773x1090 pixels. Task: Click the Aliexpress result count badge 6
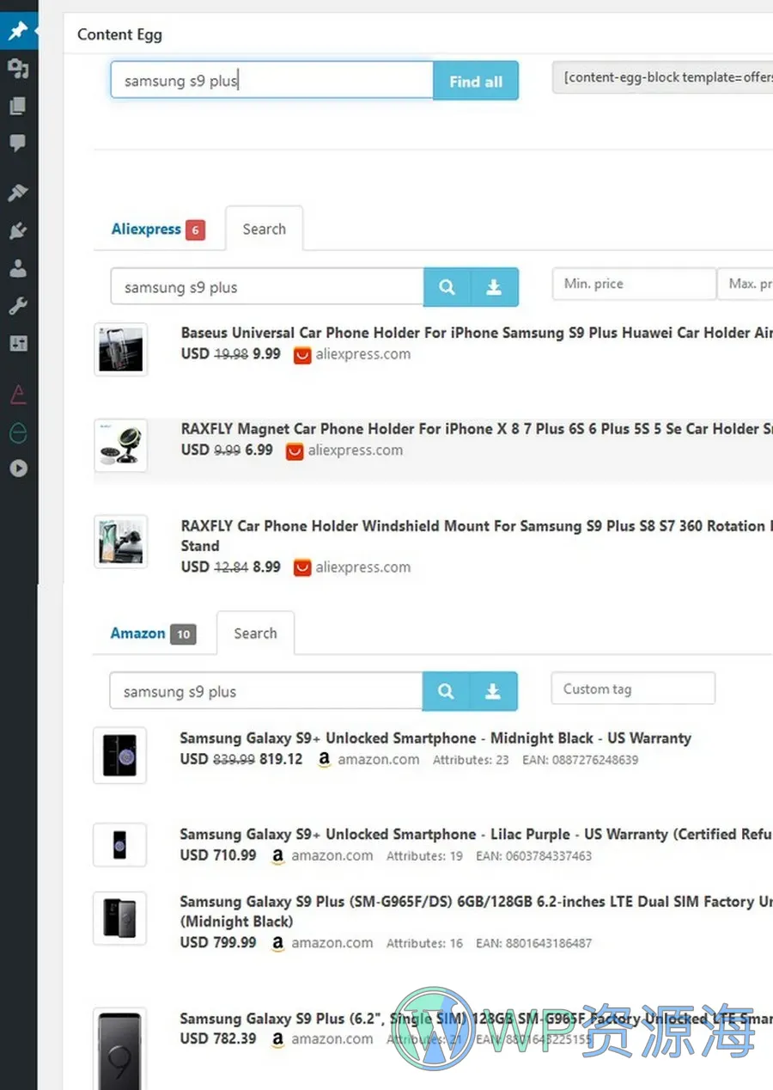pyautogui.click(x=196, y=230)
